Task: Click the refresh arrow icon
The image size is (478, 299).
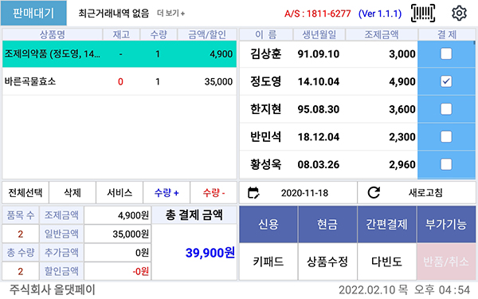Action: coord(374,192)
